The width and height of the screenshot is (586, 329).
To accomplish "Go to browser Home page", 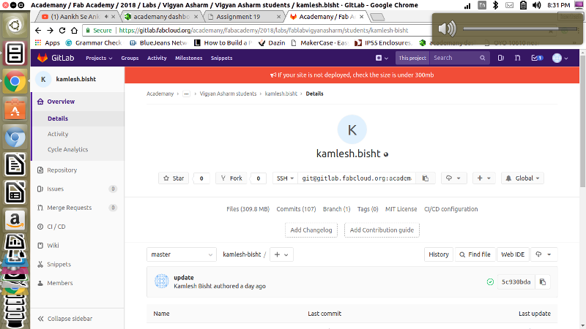I will [75, 30].
